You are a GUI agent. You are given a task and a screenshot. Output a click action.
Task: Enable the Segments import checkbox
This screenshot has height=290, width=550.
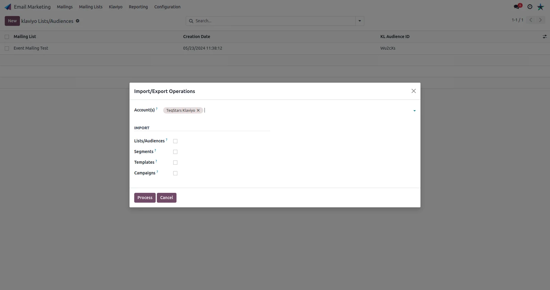175,152
